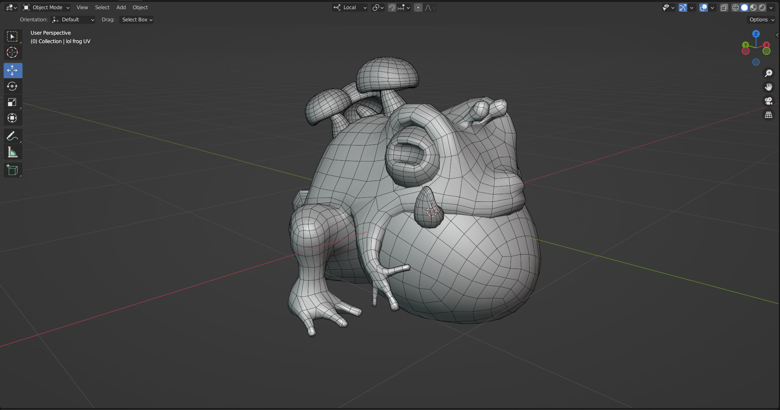Open the Options popover
780x410 pixels.
point(762,20)
